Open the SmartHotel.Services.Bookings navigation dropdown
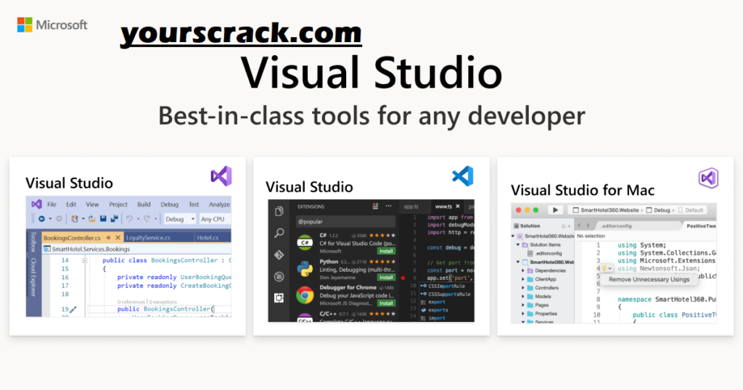The width and height of the screenshot is (743, 390). [136, 249]
